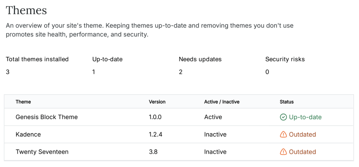Click the Up-to-date status text
This screenshot has width=359, height=167.
pyautogui.click(x=305, y=117)
